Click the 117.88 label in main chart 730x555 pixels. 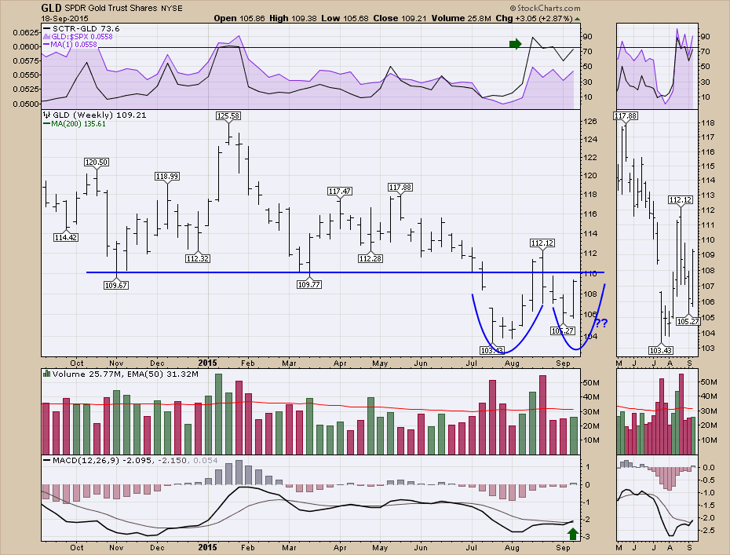coord(400,187)
